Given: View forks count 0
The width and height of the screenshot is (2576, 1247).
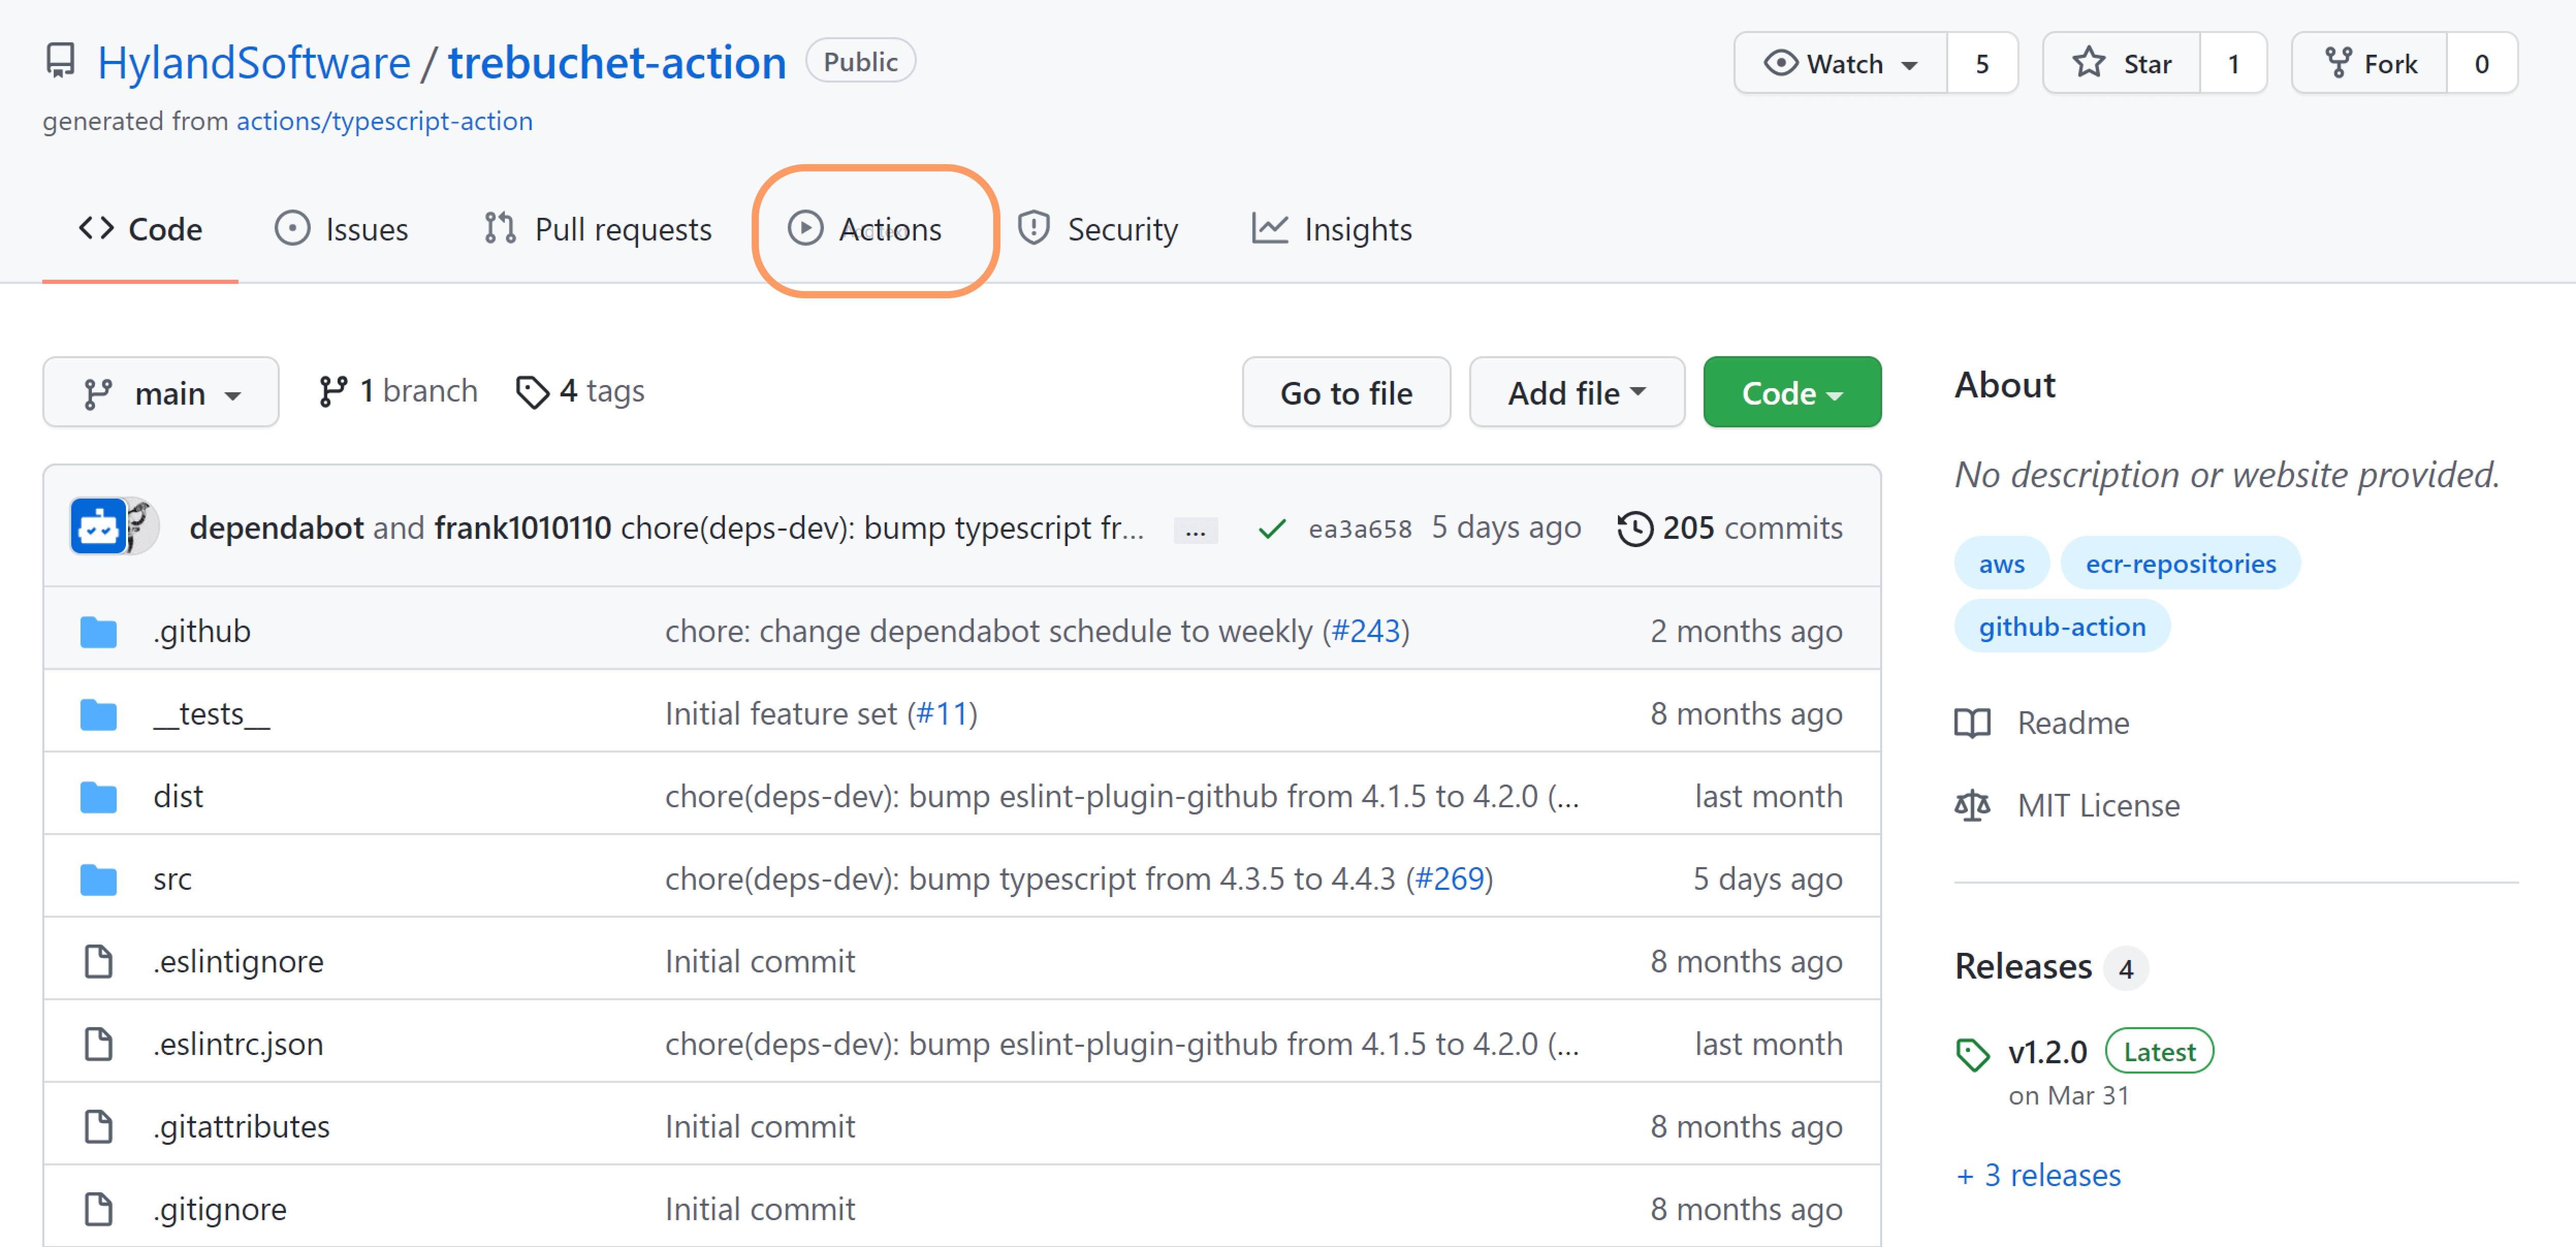Looking at the screenshot, I should (2482, 63).
